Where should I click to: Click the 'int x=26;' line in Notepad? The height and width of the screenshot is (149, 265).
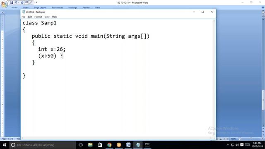coord(52,49)
